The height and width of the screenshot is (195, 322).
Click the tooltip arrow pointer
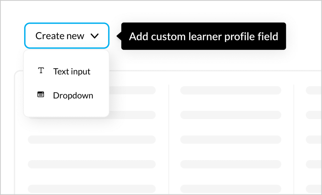pos(117,36)
